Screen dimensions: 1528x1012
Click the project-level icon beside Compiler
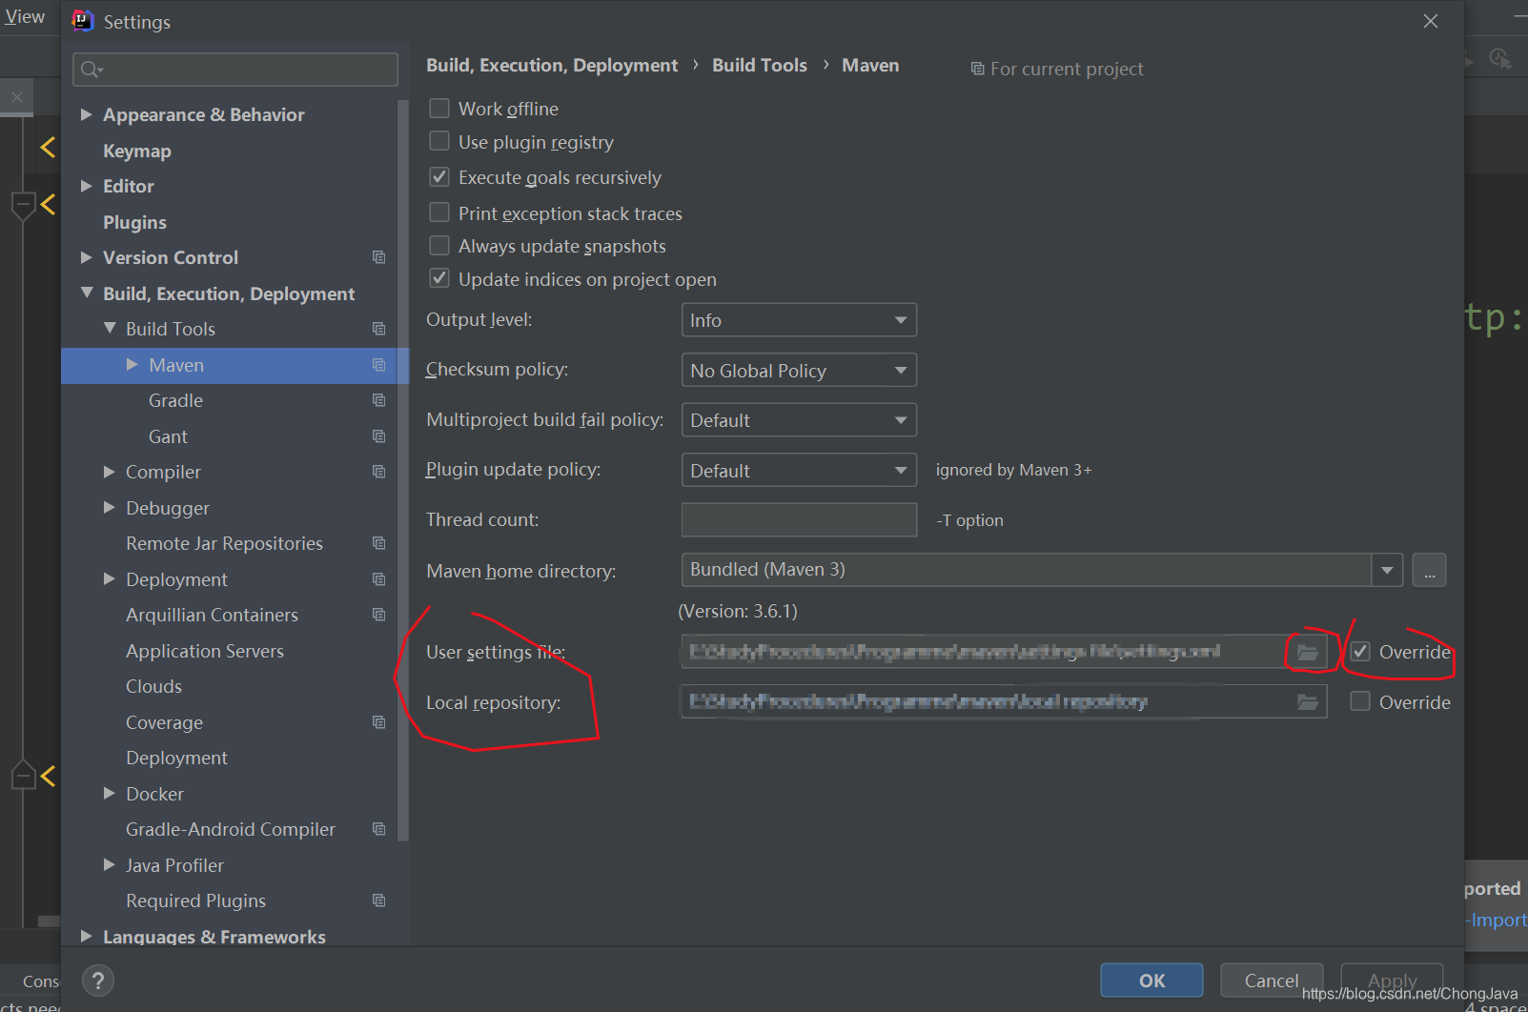coord(378,472)
